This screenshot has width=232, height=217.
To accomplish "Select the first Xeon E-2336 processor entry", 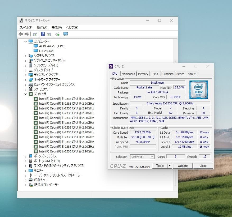I will [x=66, y=99].
